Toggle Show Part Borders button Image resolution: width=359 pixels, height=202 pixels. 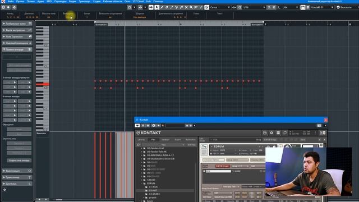point(303,7)
